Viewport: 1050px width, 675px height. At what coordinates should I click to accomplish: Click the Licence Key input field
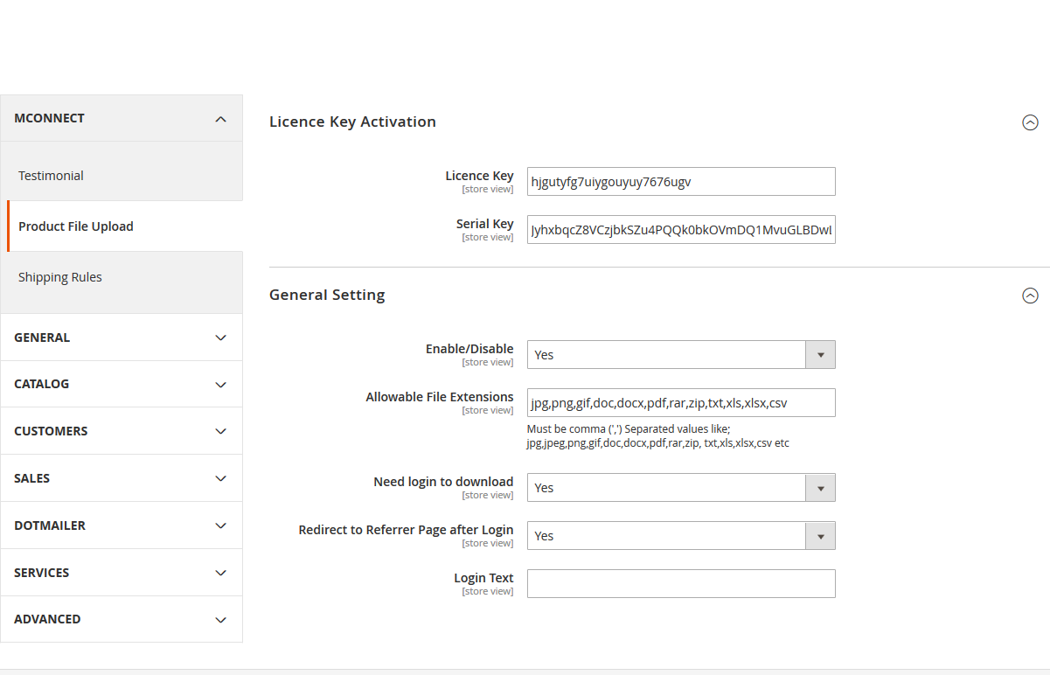click(680, 182)
